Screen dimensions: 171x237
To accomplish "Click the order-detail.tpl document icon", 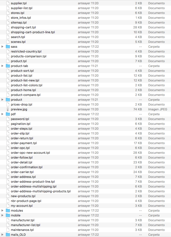I will coord(8,162).
